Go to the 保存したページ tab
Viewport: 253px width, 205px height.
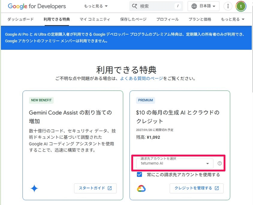pos(133,19)
